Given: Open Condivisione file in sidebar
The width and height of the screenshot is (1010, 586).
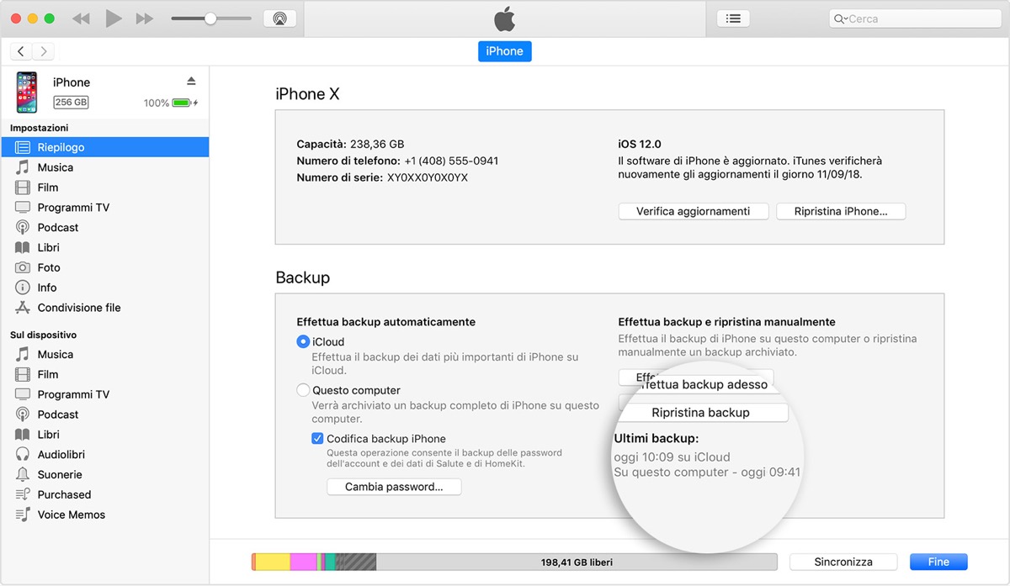Looking at the screenshot, I should [78, 308].
